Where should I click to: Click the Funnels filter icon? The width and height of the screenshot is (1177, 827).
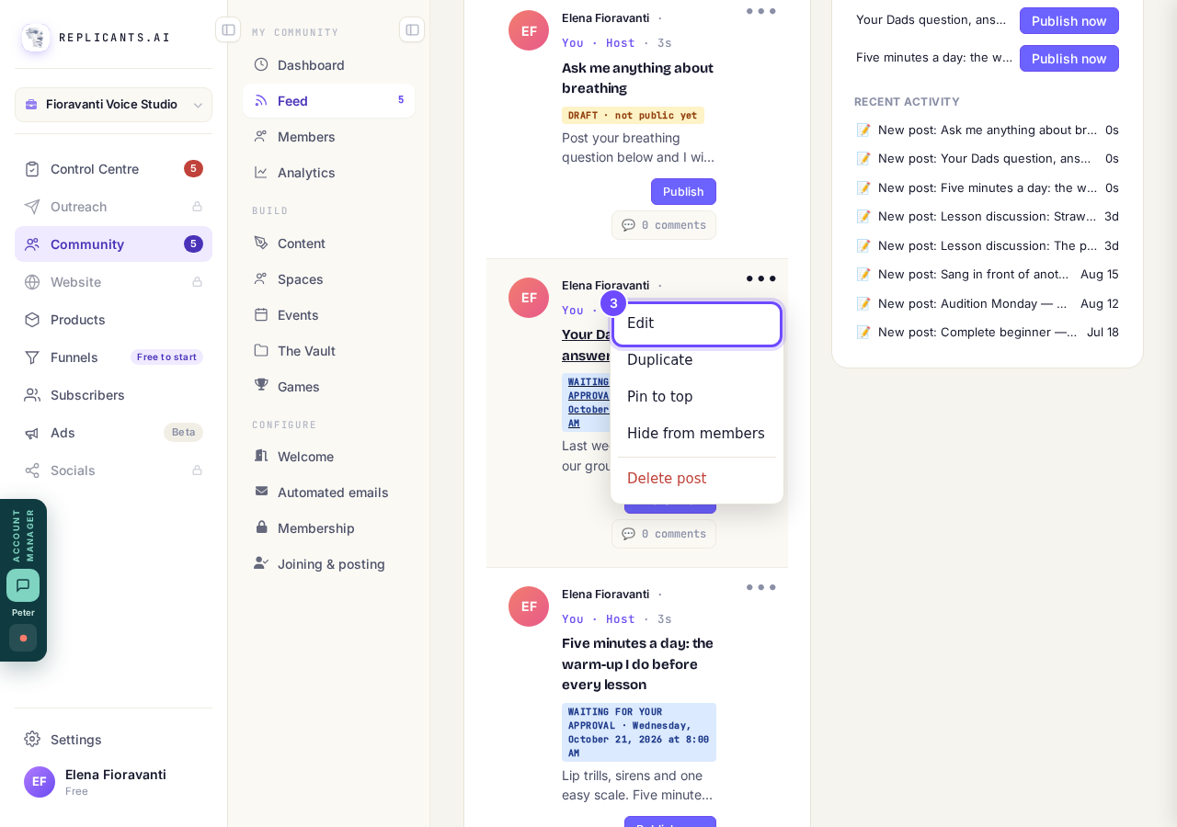32,357
